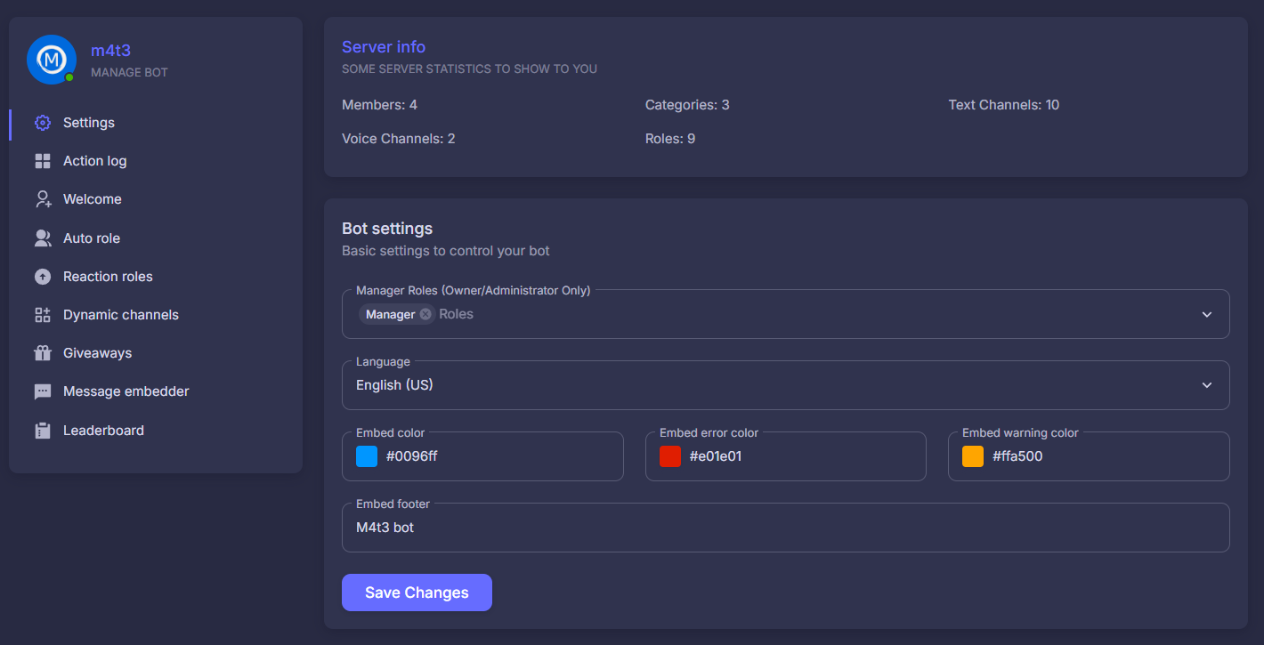Click the Leaderboard clipboard icon

point(43,431)
